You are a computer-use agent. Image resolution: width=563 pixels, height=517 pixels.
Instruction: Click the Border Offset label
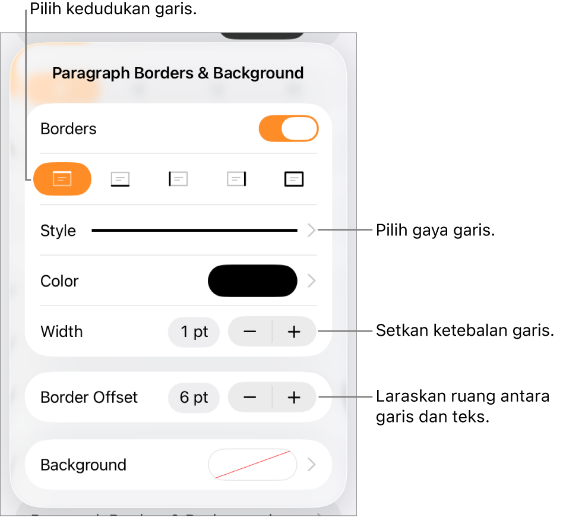click(89, 398)
